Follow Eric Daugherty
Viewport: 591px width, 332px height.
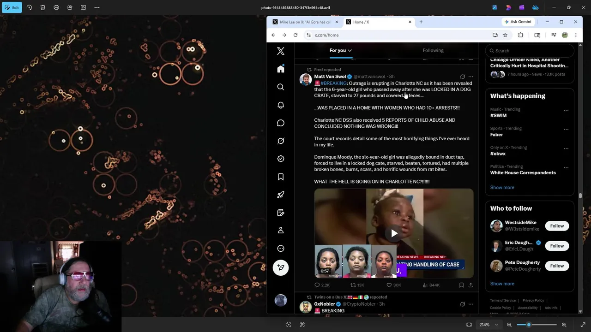tap(557, 246)
